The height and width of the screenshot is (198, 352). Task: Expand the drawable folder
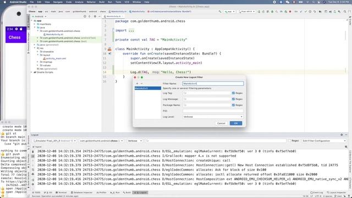[38, 52]
